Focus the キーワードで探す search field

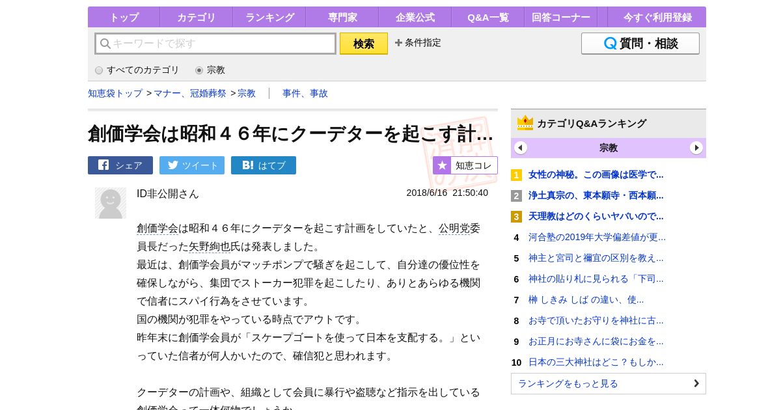(x=215, y=44)
